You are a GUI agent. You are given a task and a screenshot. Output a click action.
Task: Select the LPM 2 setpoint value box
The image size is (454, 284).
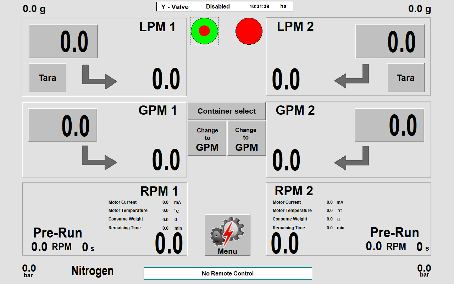390,42
